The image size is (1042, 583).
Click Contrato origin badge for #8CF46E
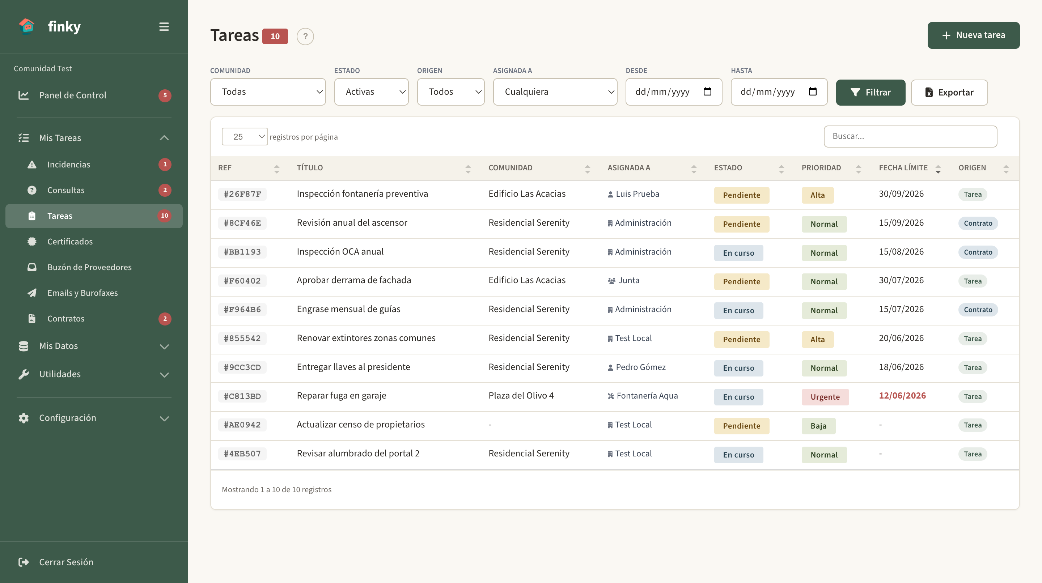click(x=978, y=223)
